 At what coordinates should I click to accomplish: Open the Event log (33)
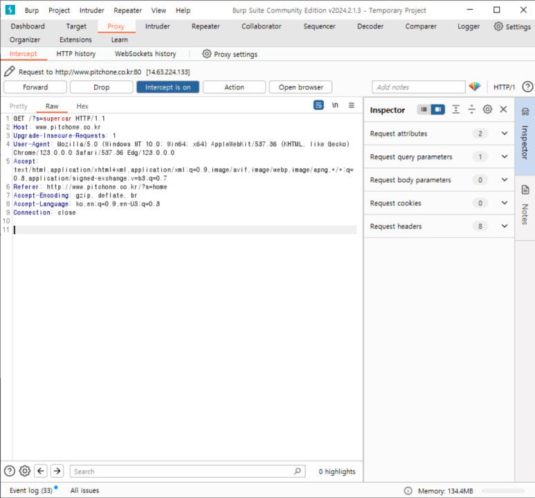31,490
